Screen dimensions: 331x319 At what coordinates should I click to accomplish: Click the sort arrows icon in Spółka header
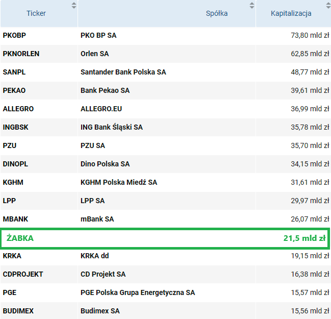pyautogui.click(x=251, y=5)
